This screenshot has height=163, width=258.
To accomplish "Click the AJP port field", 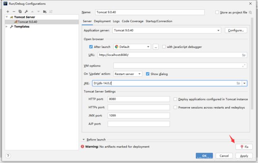I will (x=139, y=124).
